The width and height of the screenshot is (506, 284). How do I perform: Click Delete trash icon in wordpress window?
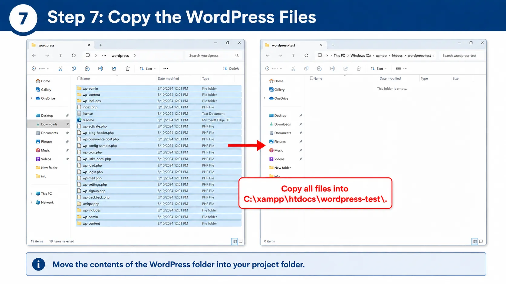click(x=128, y=69)
